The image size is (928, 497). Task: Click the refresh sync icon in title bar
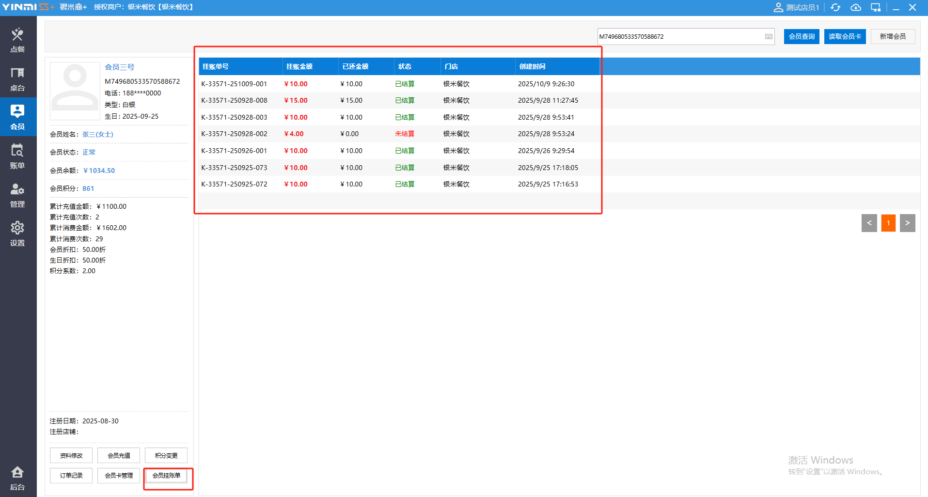tap(835, 8)
